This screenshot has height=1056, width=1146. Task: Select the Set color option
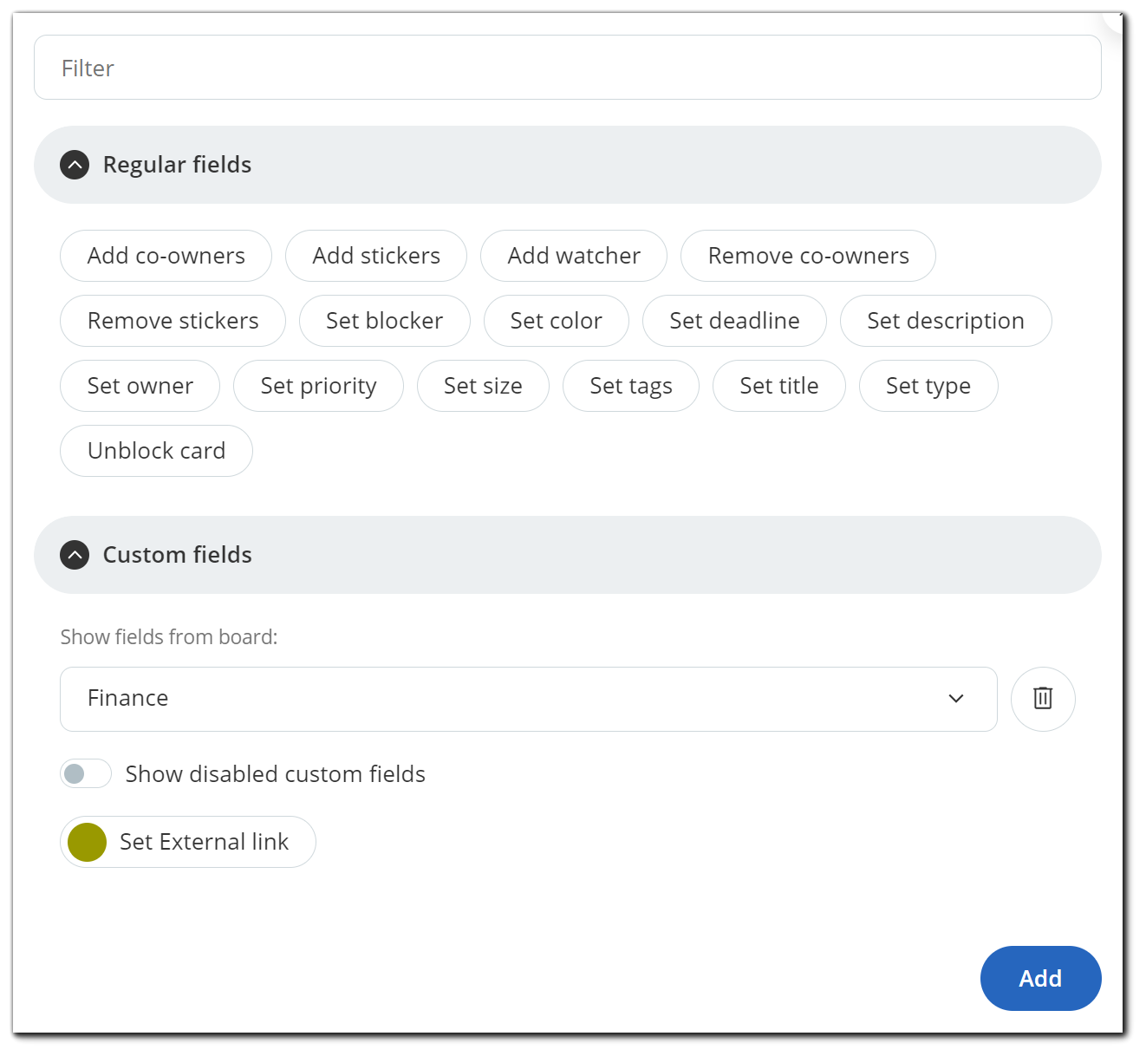pos(556,321)
